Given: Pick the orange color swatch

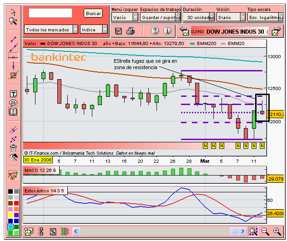Looking at the screenshot, I should point(16,209).
